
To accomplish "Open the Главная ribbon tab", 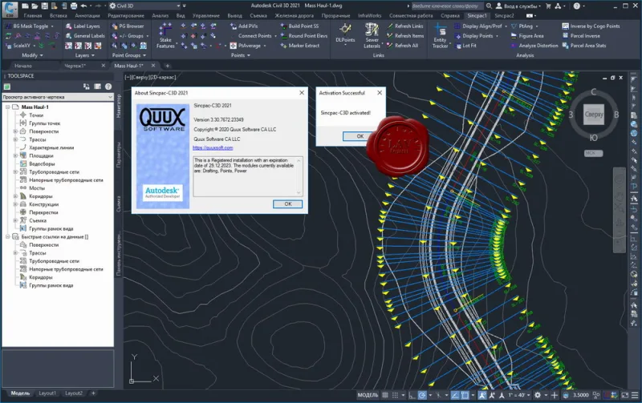I will (33, 15).
